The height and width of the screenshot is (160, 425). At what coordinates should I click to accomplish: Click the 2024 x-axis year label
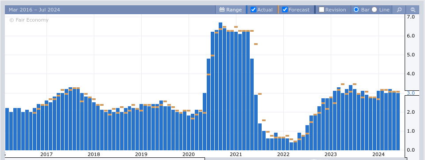pyautogui.click(x=379, y=154)
